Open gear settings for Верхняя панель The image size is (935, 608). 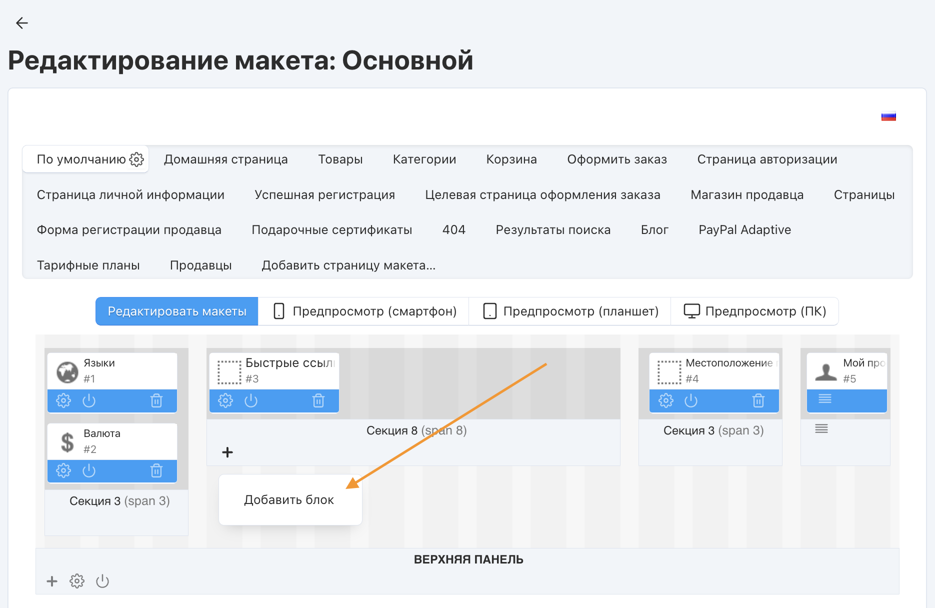77,581
